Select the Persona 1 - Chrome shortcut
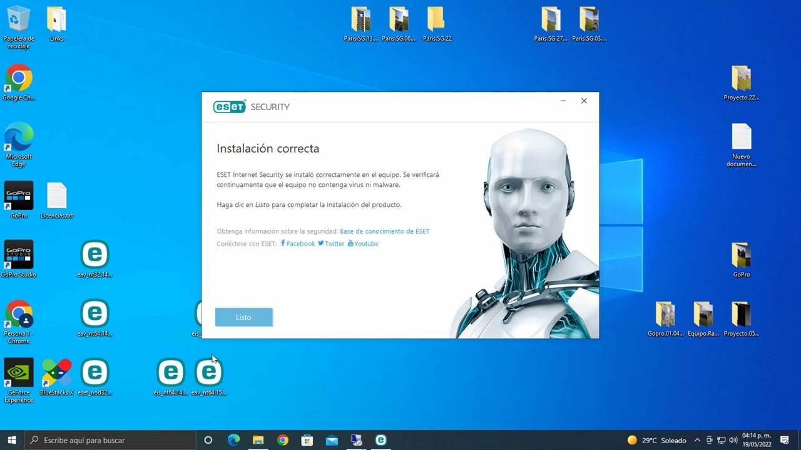The height and width of the screenshot is (450, 801). (x=19, y=322)
